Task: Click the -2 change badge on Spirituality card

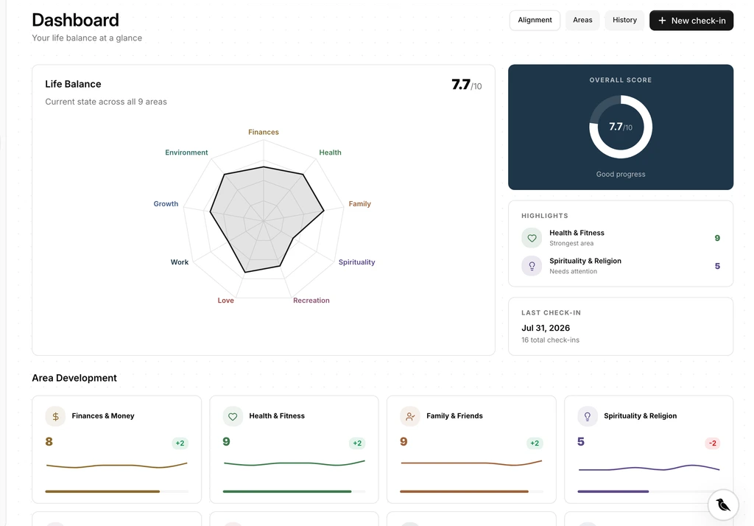Action: [713, 443]
